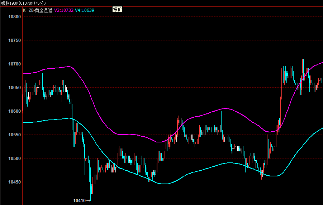
Task: Click the 10550 price axis label
Action: (x=14, y=135)
